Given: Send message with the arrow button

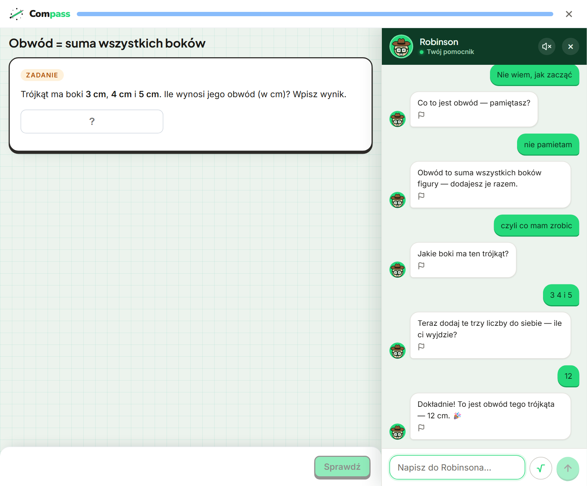Looking at the screenshot, I should (568, 468).
